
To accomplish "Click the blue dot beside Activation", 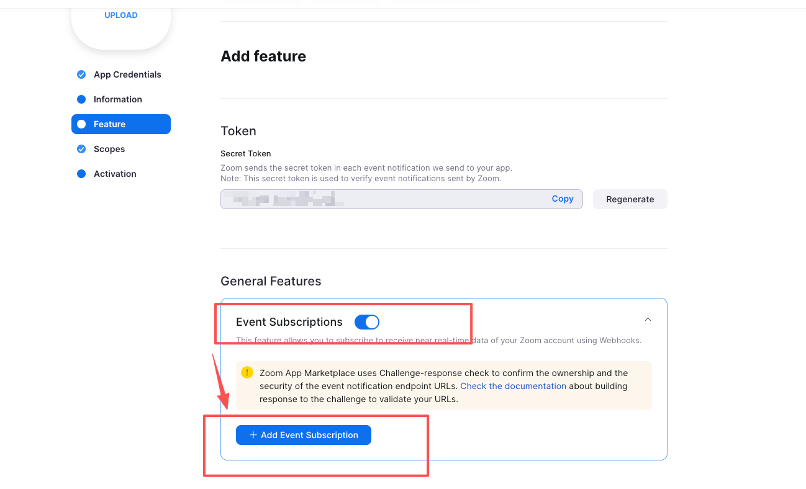I will (81, 174).
